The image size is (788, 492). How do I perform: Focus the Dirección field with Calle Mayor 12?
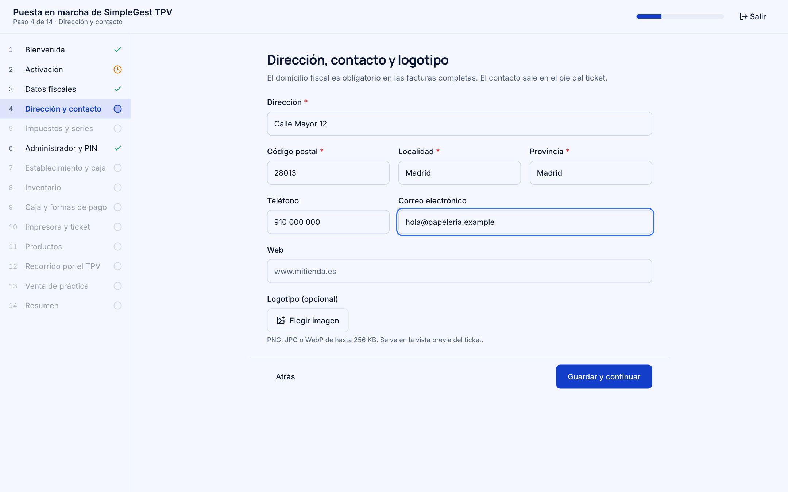coord(459,124)
